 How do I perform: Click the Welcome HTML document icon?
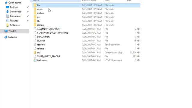(35, 60)
